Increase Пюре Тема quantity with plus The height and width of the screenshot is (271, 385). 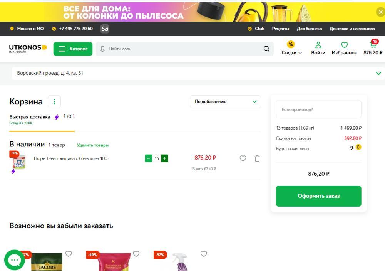tap(165, 158)
